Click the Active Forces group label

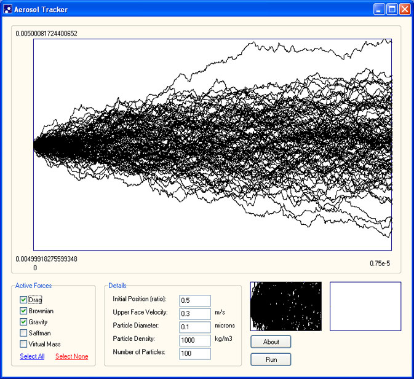click(x=33, y=286)
